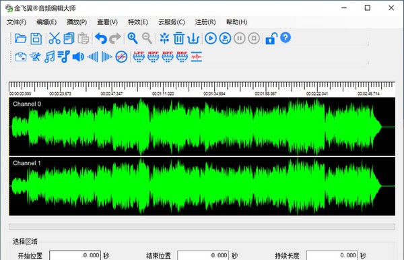Click the running figure speed icon

(35, 57)
